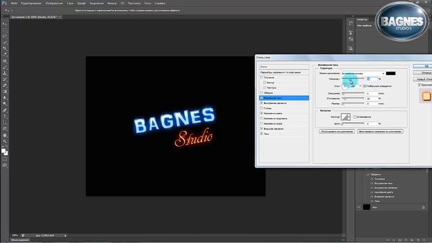Enable anti-aliased contour checkbox
This screenshot has width=432, height=243.
tap(355, 117)
